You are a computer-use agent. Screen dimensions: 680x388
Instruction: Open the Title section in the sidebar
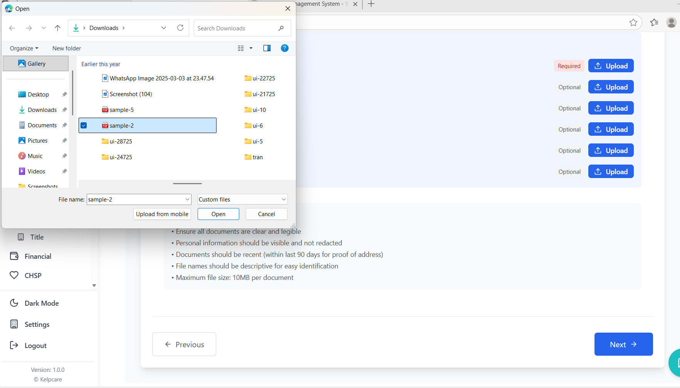click(36, 237)
